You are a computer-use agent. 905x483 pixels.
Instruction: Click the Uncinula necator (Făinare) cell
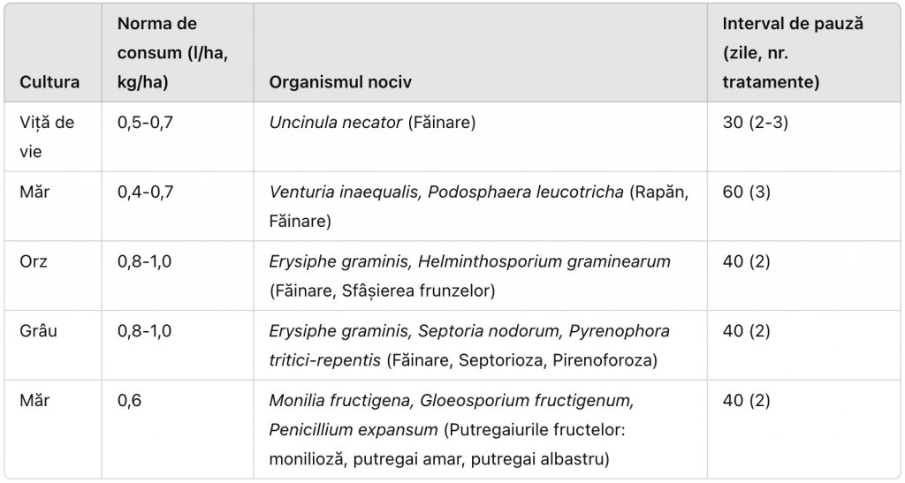click(372, 122)
